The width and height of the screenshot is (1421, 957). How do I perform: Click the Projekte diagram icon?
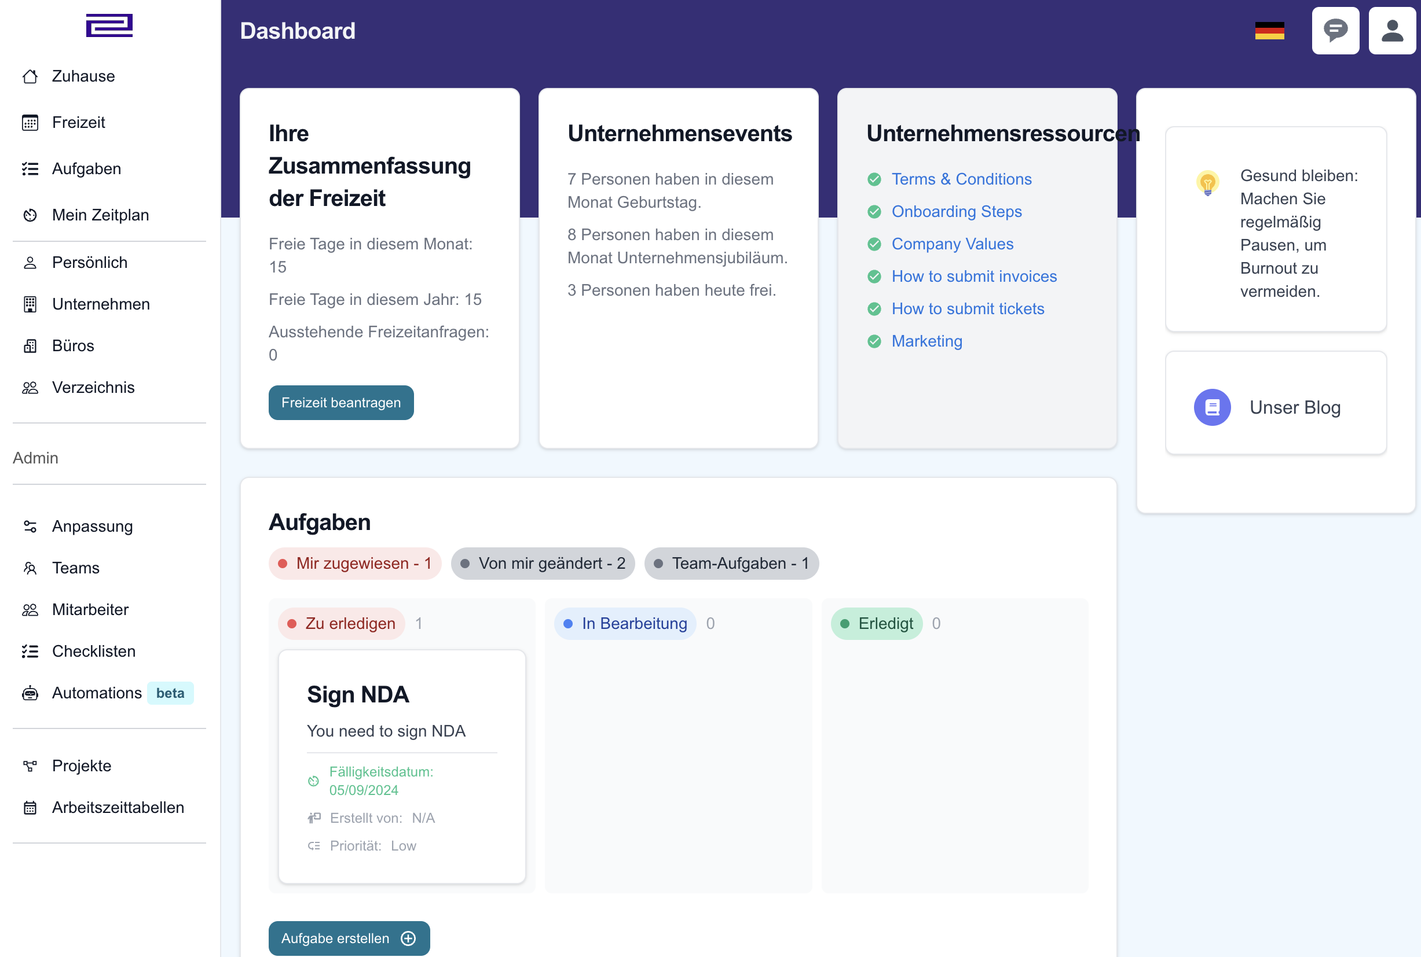30,766
